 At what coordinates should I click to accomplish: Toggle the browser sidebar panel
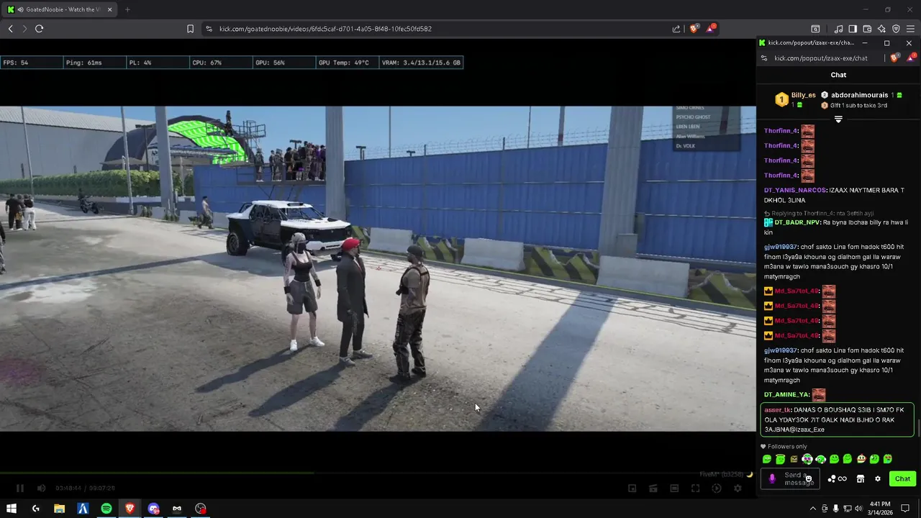[x=853, y=29]
